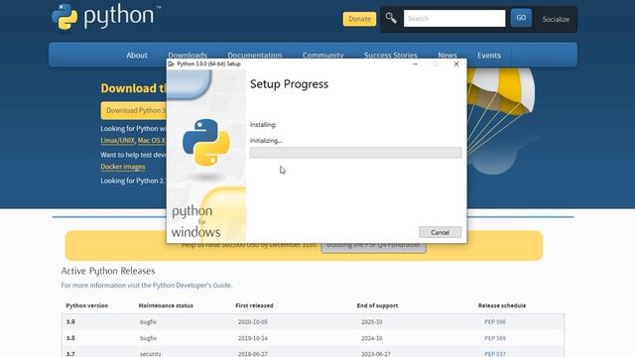Click the Initializing status text
Image resolution: width=635 pixels, height=357 pixels.
[266, 141]
